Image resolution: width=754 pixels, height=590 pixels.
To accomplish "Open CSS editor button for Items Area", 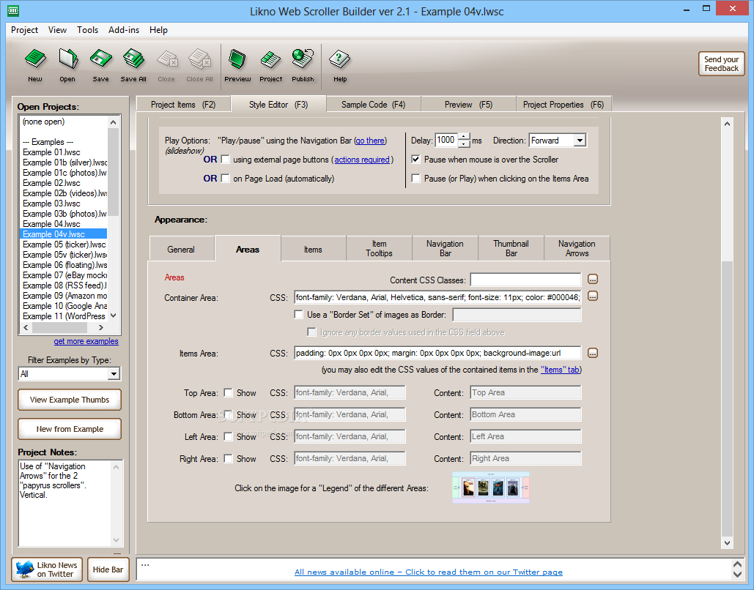I will coord(593,353).
